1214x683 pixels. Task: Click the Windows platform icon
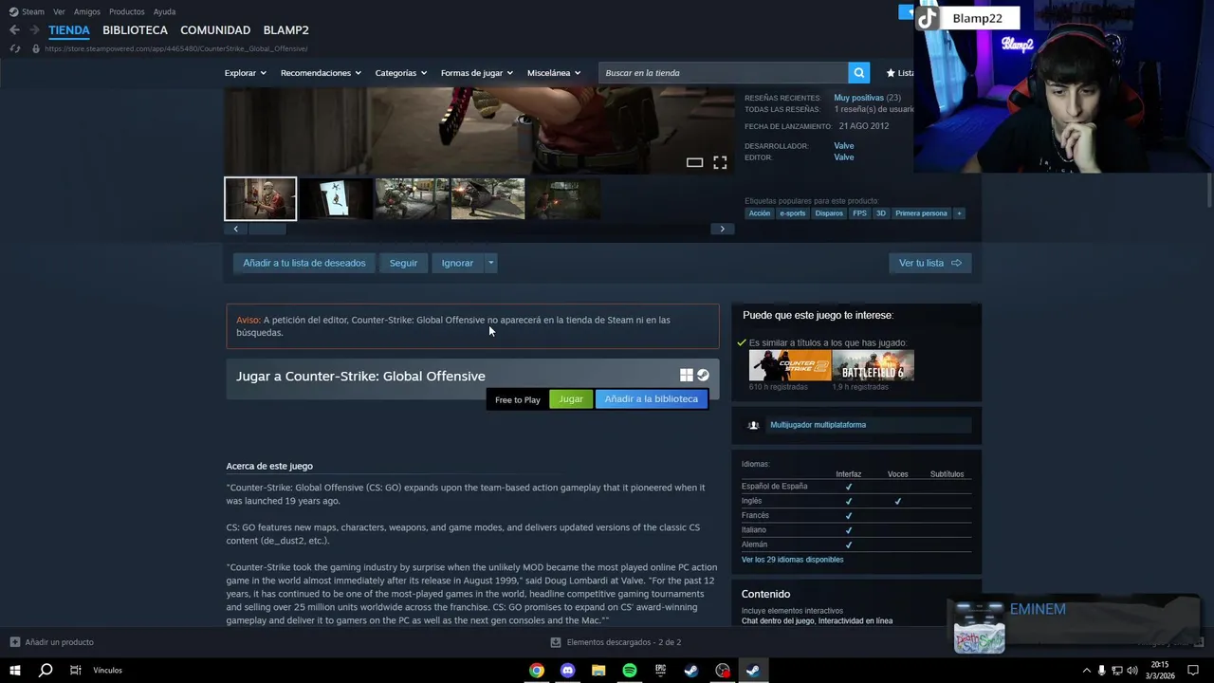[x=686, y=376]
